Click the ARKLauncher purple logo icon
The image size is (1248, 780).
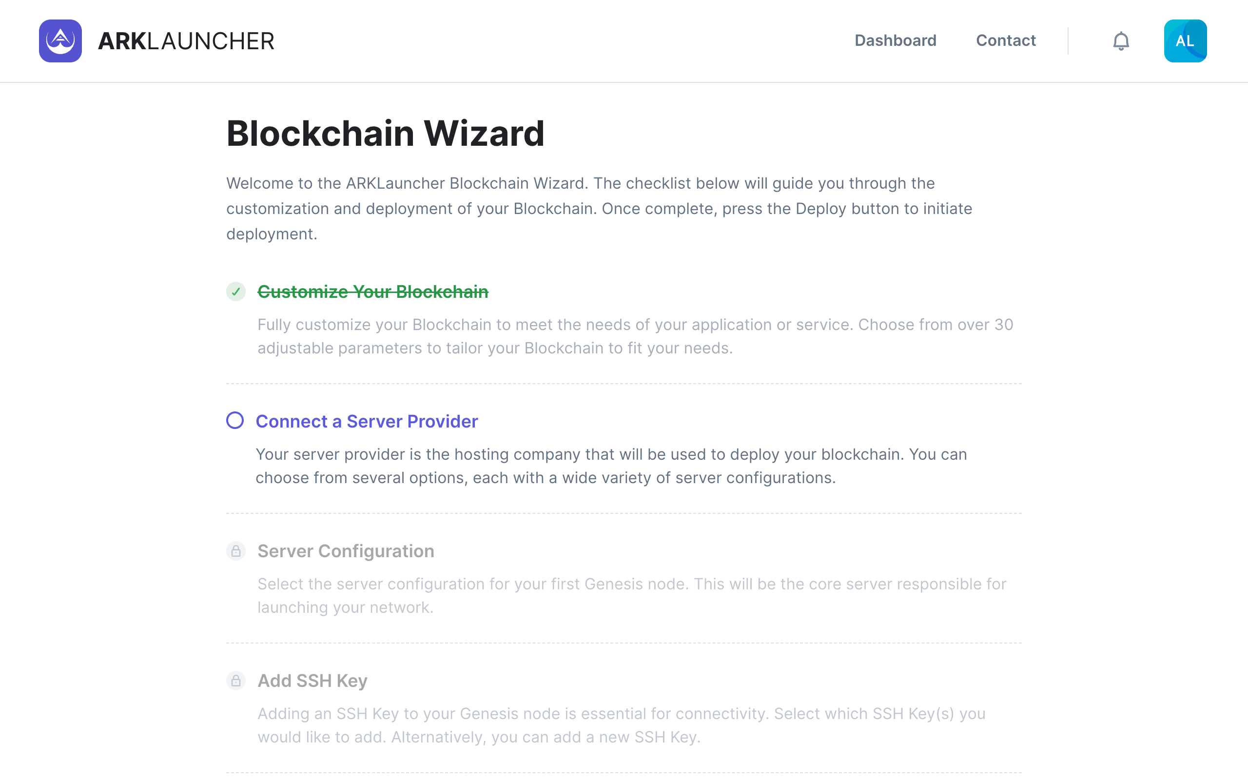point(60,41)
